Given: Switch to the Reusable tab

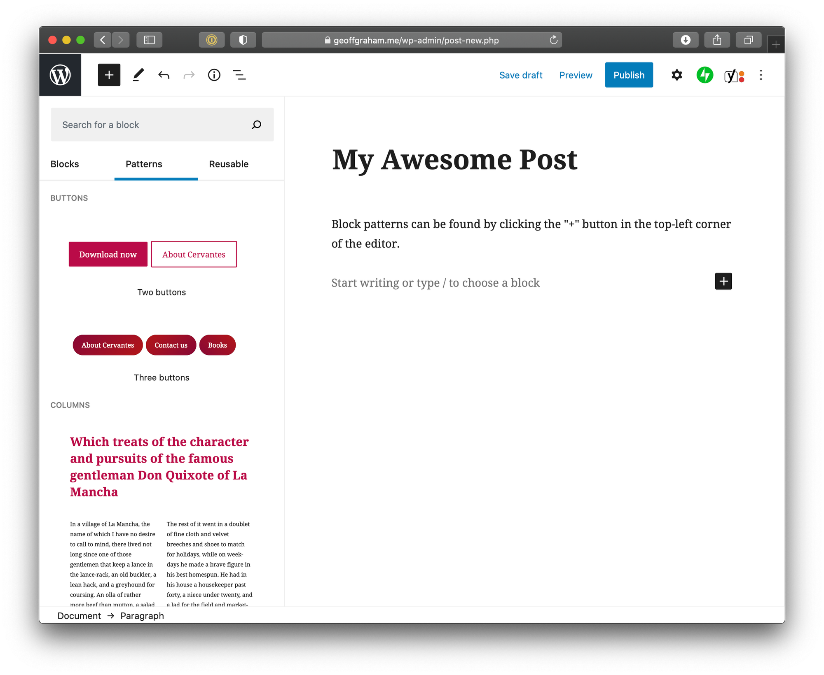Looking at the screenshot, I should coord(229,164).
